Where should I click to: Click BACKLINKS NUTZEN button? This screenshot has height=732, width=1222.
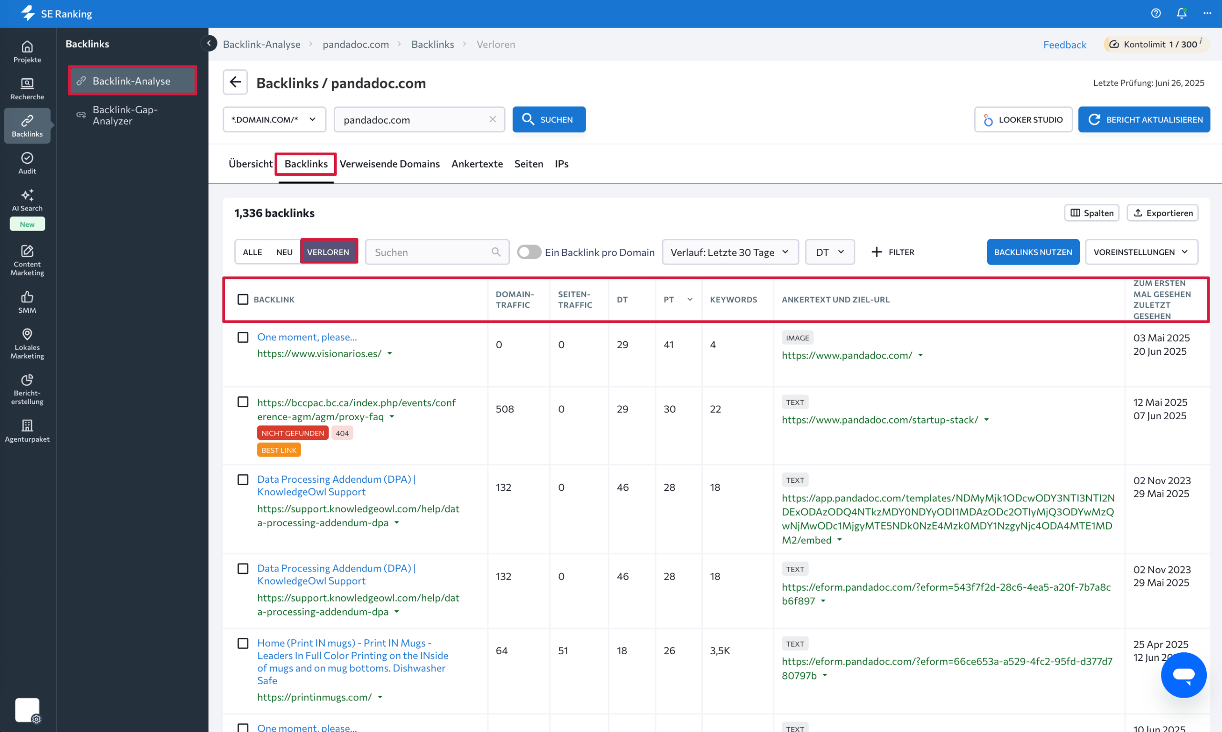tap(1032, 252)
